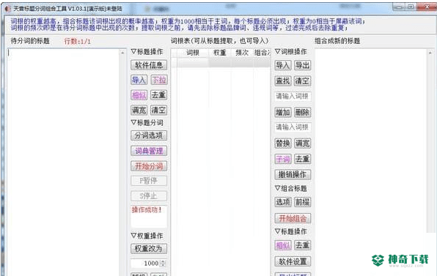437x276 pixels.
Task: Click 调宽 beside the 替换 button
Action: point(302,143)
